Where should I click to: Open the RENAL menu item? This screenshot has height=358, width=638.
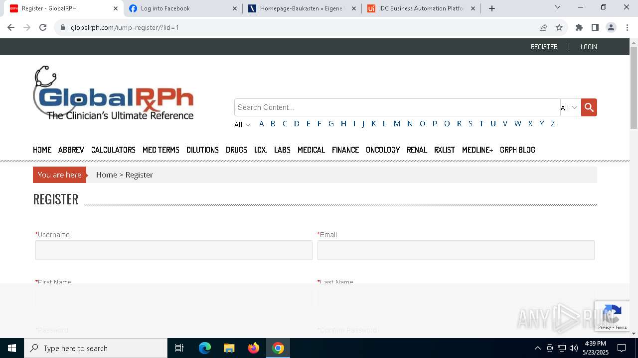coord(417,150)
